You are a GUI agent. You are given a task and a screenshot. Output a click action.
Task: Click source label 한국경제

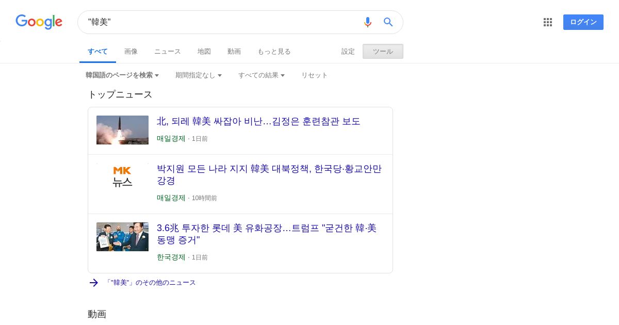pos(171,257)
